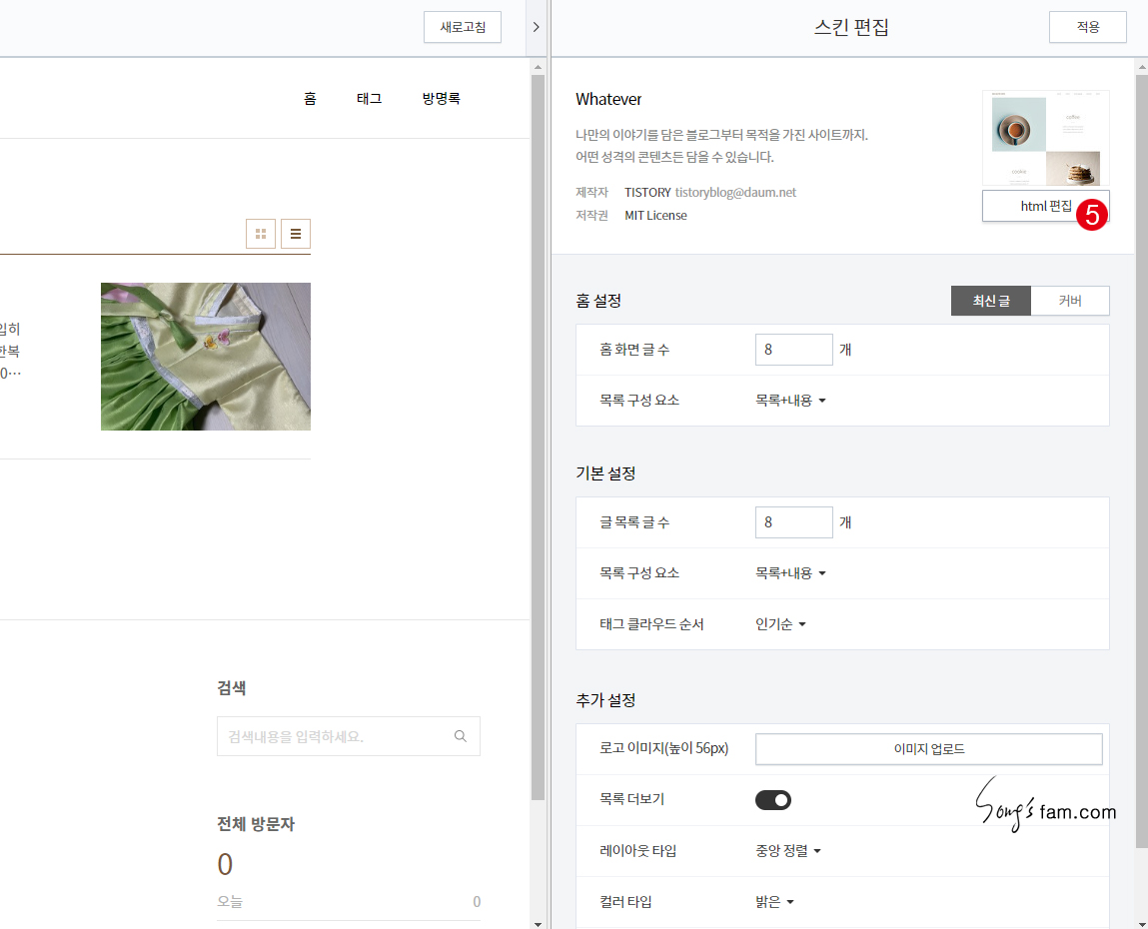The width and height of the screenshot is (1148, 929).
Task: Open the 레이아웃 타입 dropdown
Action: tap(788, 851)
